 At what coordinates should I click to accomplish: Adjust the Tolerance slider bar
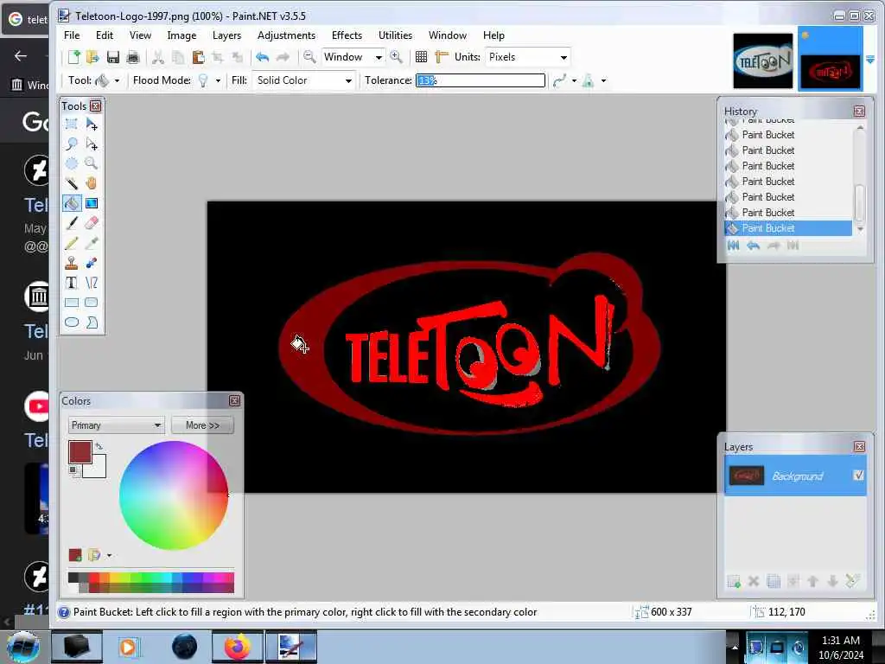tap(481, 80)
